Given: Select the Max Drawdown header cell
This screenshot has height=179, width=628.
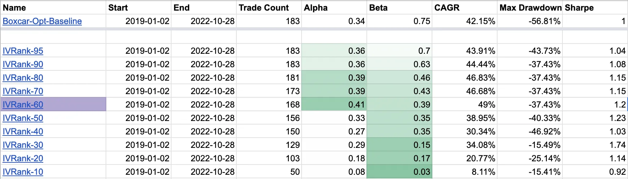Looking at the screenshot, I should click(x=530, y=7).
